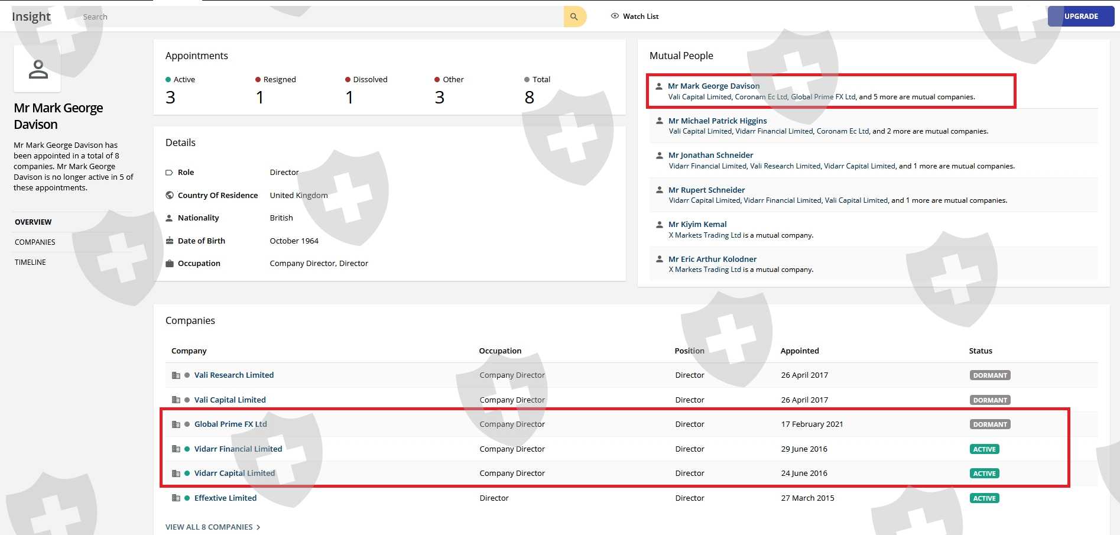
Task: Click person icon beside Mr Kiyim Kemal
Action: pyautogui.click(x=660, y=225)
